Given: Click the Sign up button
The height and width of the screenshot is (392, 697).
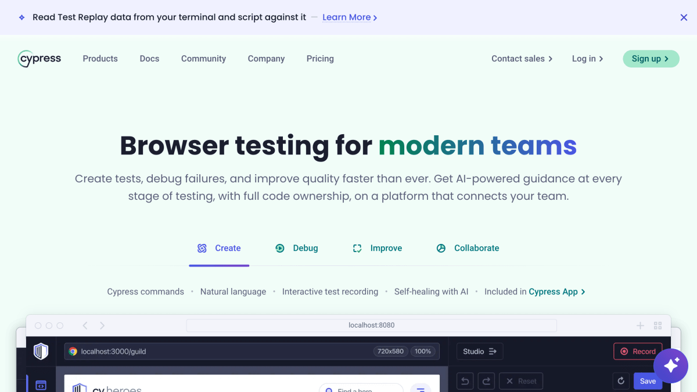Looking at the screenshot, I should coord(651,59).
